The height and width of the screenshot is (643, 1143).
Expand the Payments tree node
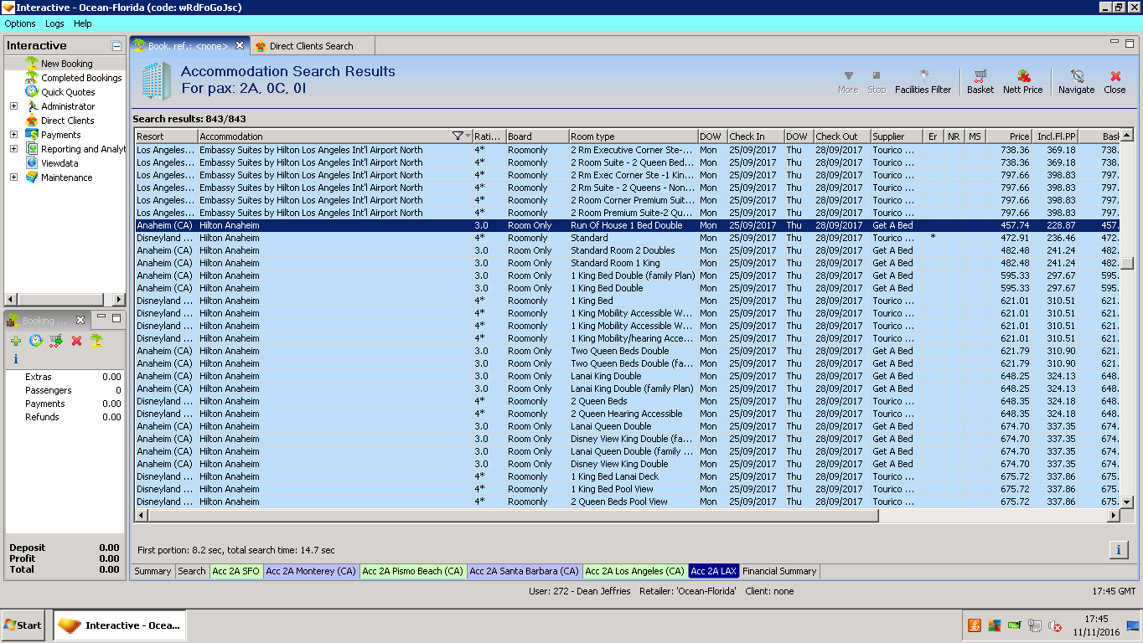tap(13, 135)
